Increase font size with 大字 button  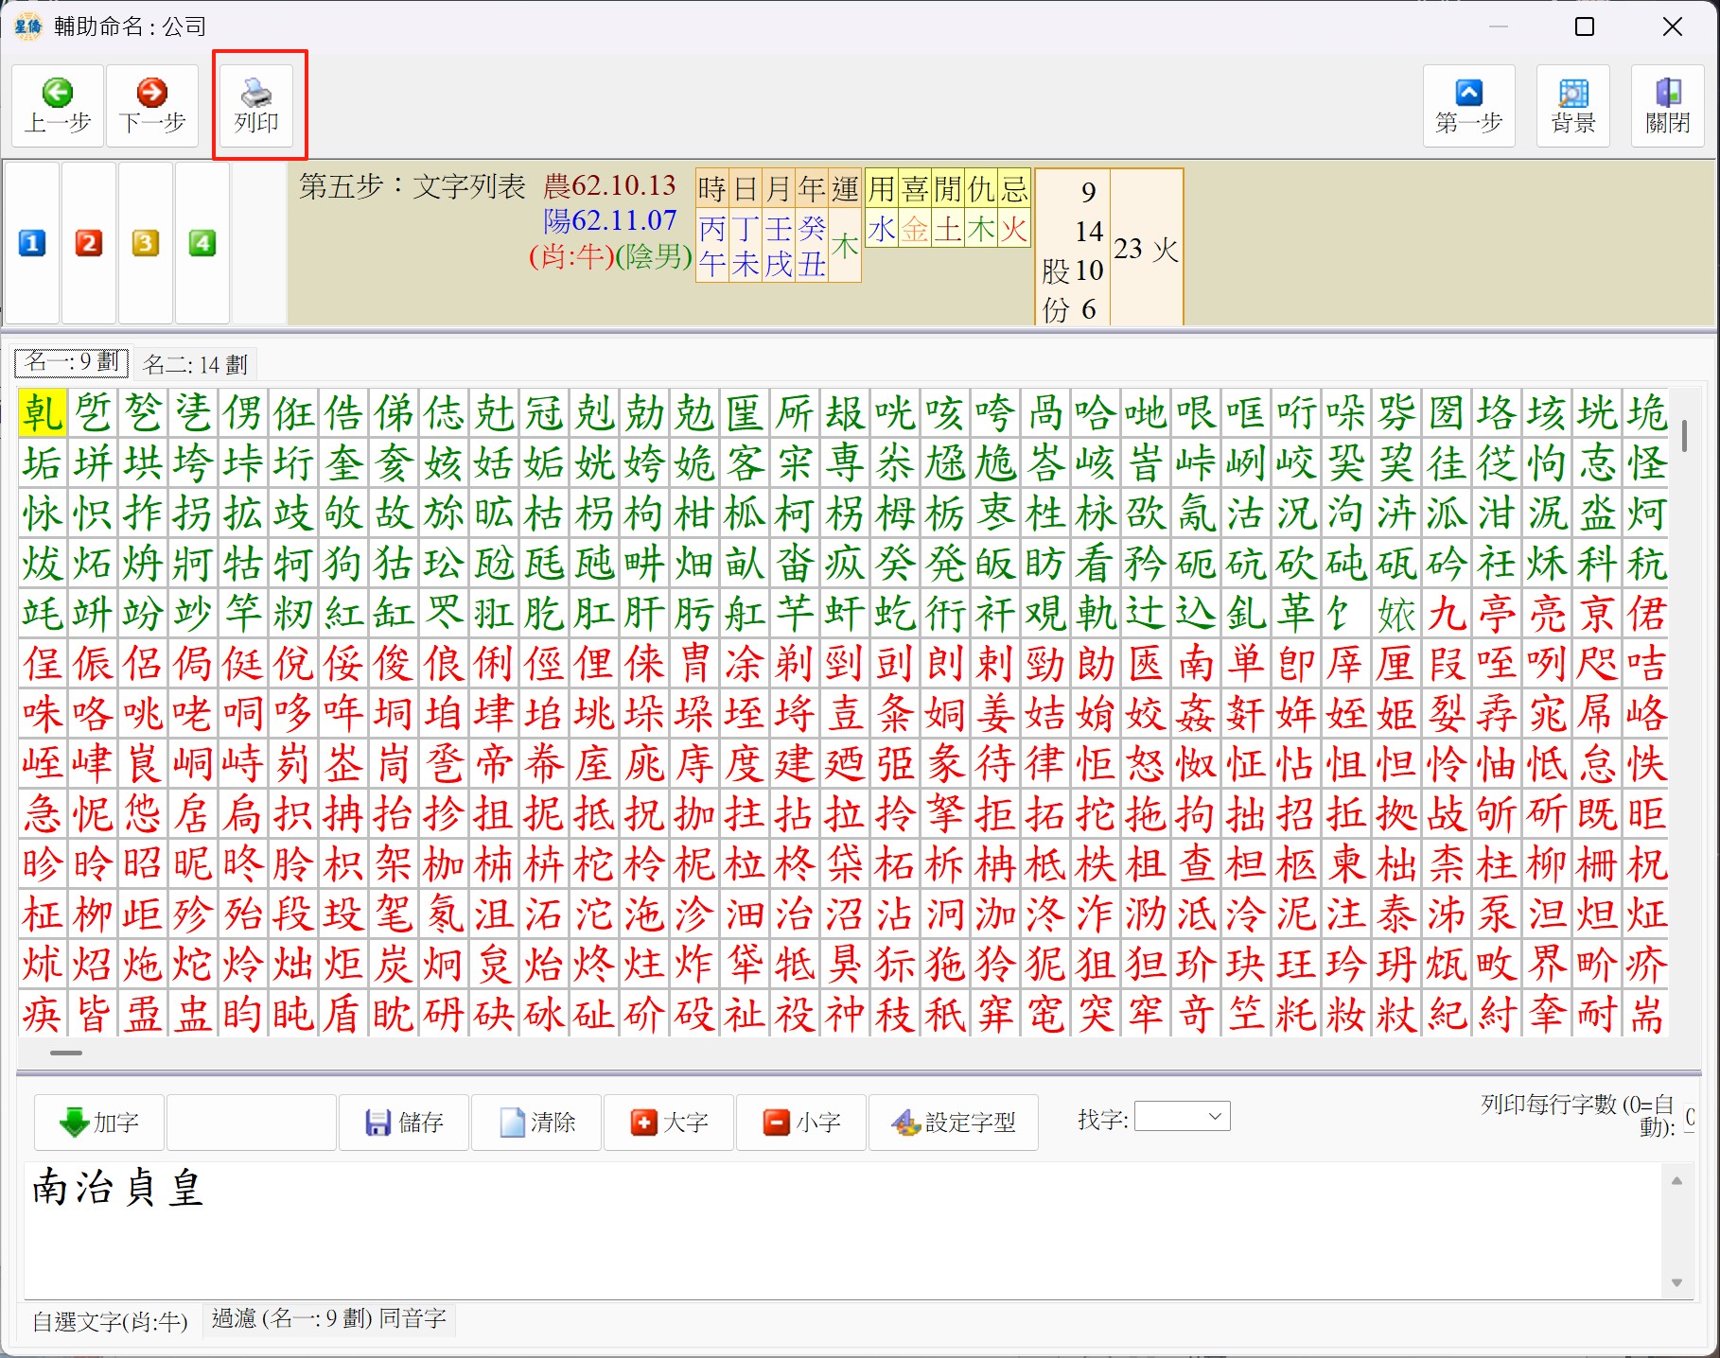click(x=669, y=1123)
